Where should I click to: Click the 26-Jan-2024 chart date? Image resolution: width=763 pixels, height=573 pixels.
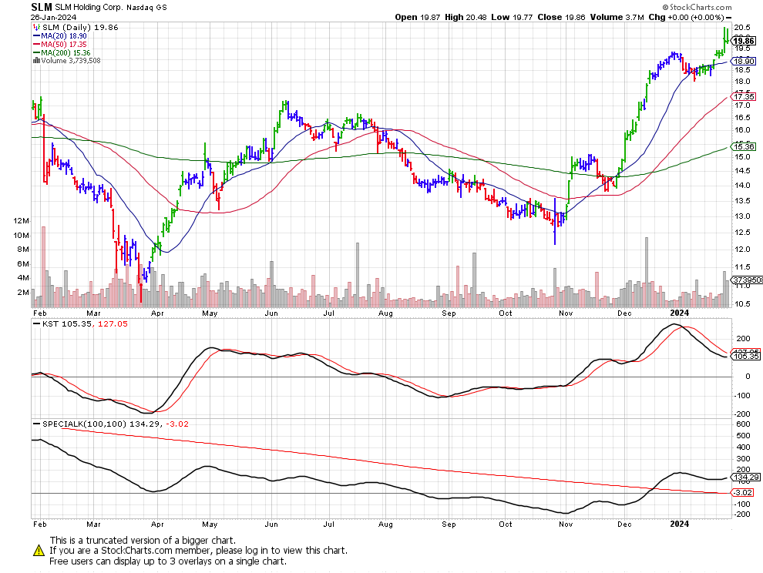(x=53, y=17)
